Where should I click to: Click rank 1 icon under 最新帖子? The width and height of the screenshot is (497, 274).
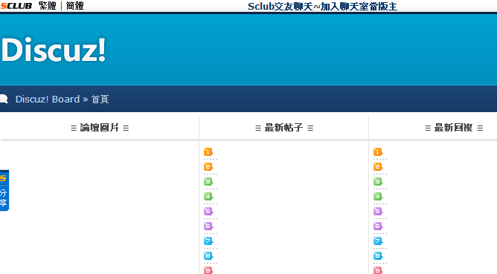(208, 152)
